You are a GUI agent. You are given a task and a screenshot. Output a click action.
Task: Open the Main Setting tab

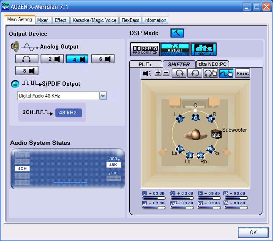click(x=19, y=19)
